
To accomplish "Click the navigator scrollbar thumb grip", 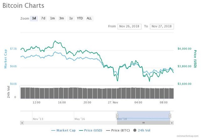I will [143, 123].
